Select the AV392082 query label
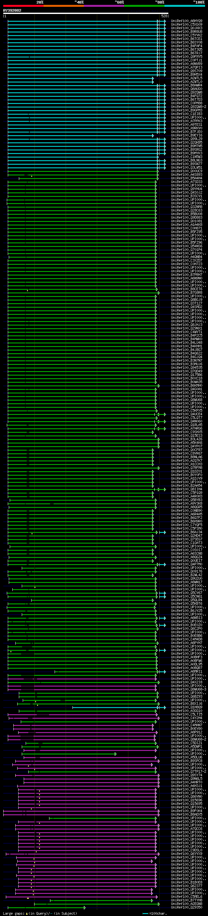 tap(12, 10)
